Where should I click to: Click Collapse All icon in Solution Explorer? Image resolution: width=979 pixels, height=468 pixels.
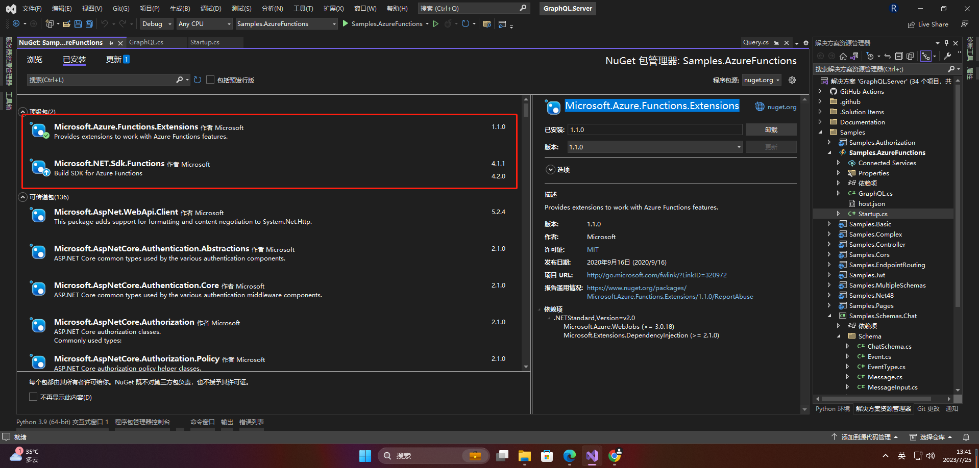click(x=899, y=56)
